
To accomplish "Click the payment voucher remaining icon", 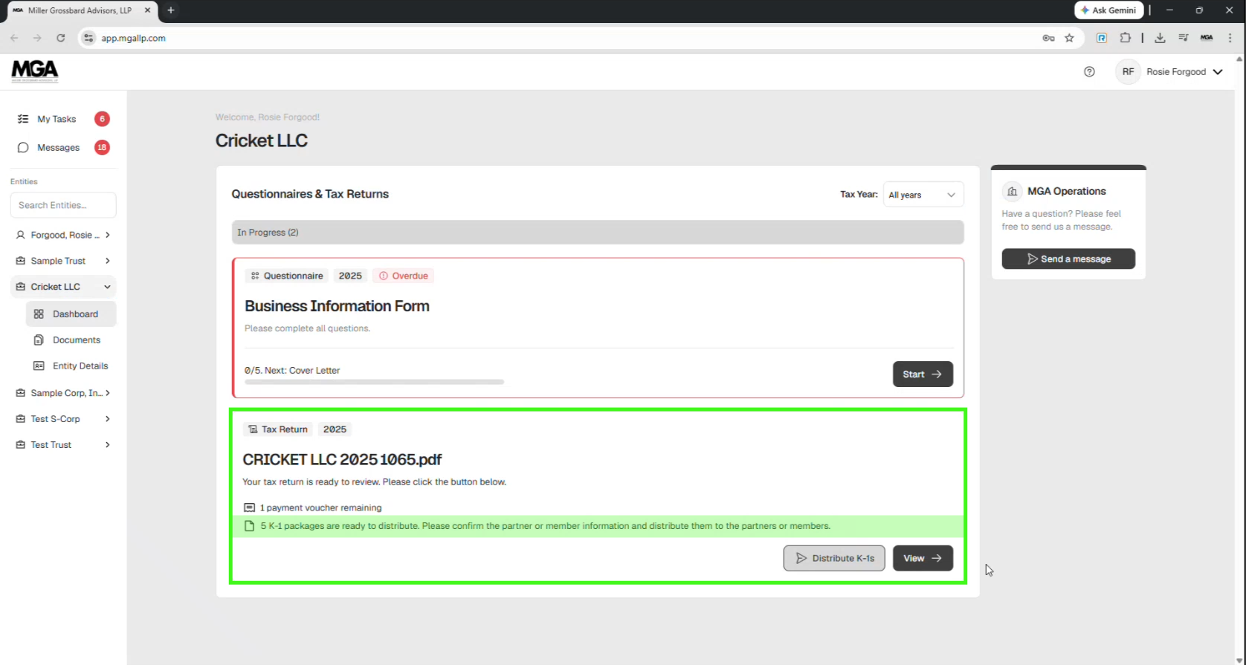I will 250,508.
